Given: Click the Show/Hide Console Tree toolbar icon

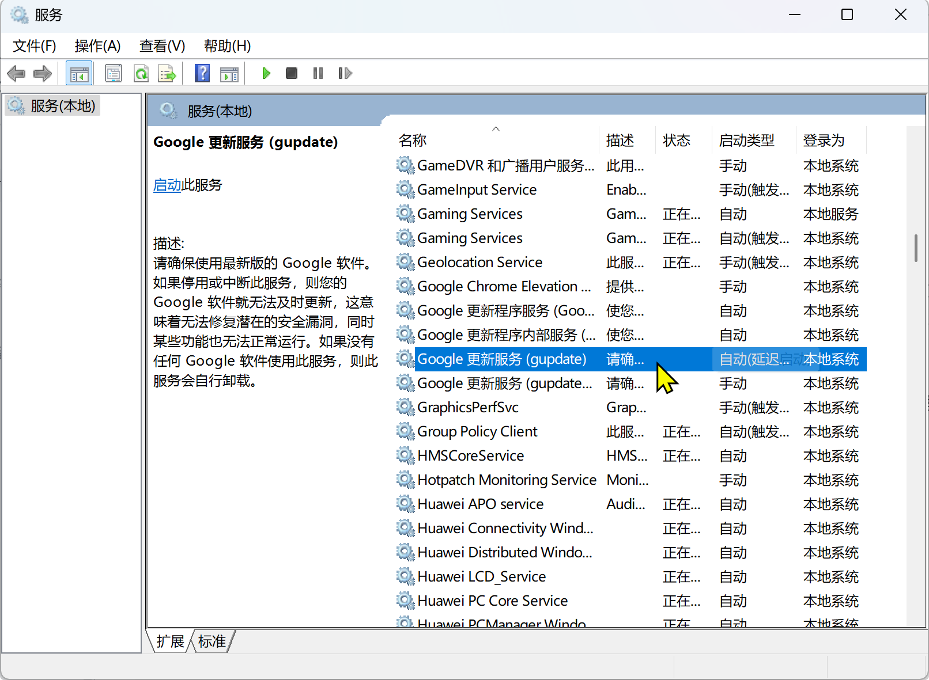Looking at the screenshot, I should click(x=79, y=74).
